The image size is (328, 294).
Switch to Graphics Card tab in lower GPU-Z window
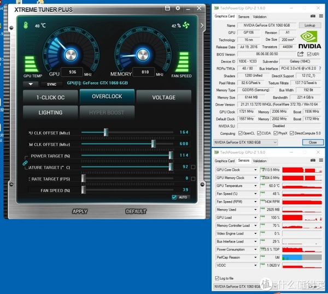pos(225,161)
